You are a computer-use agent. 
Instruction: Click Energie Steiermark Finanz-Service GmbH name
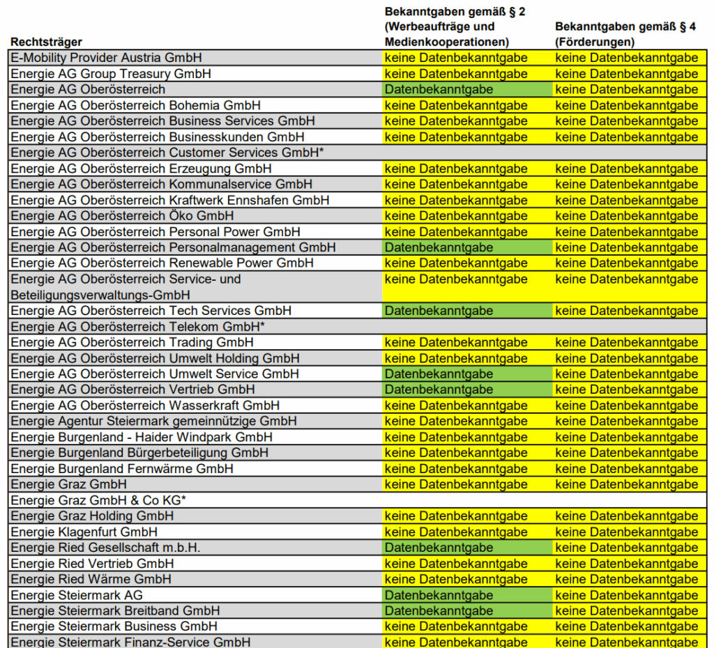pyautogui.click(x=130, y=642)
